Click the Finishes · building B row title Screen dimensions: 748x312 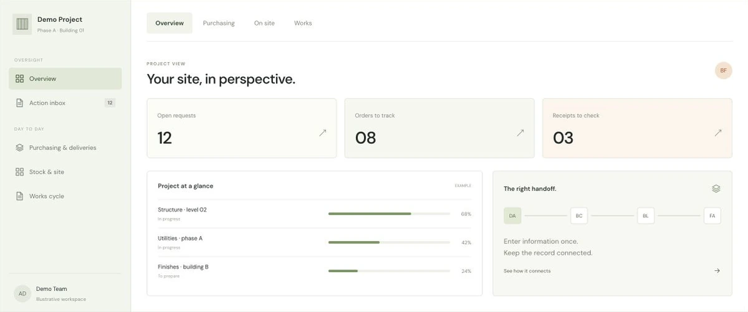(x=183, y=267)
